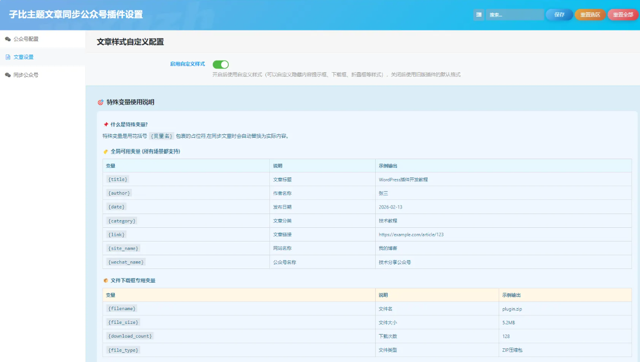This screenshot has width=640, height=362.
Task: Click the icon beside 全局可用变量 heading
Action: coord(106,152)
